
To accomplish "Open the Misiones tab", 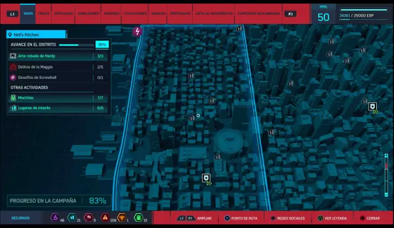I will coord(111,14).
